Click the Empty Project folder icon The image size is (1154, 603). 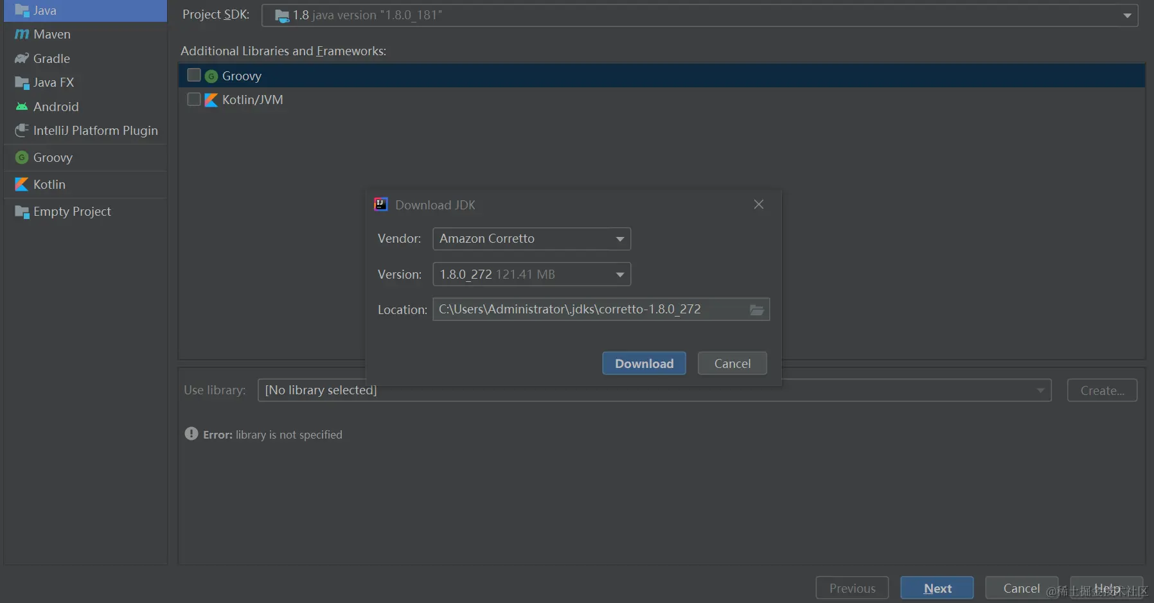coord(22,212)
